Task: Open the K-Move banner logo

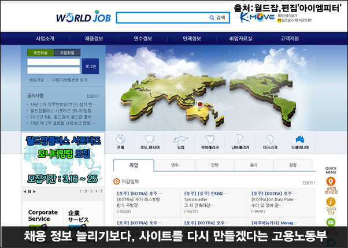Action: point(257,17)
